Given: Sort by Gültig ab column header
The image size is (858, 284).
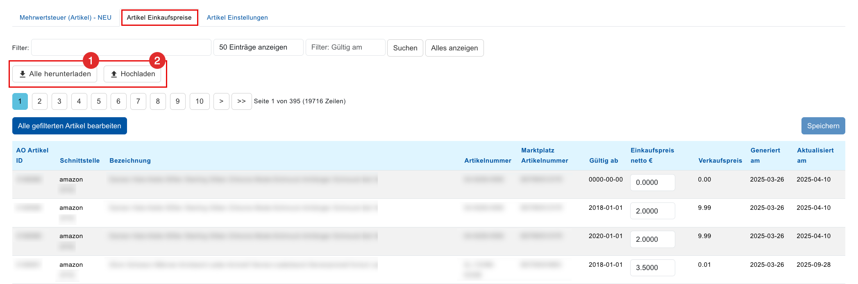Looking at the screenshot, I should coord(604,161).
